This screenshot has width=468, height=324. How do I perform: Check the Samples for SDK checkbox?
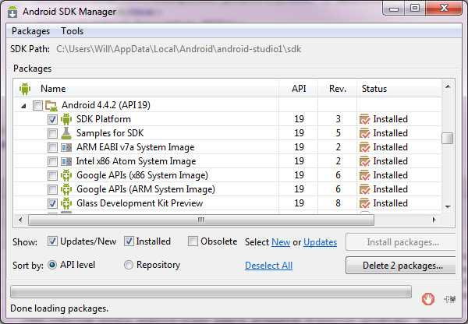click(x=52, y=133)
